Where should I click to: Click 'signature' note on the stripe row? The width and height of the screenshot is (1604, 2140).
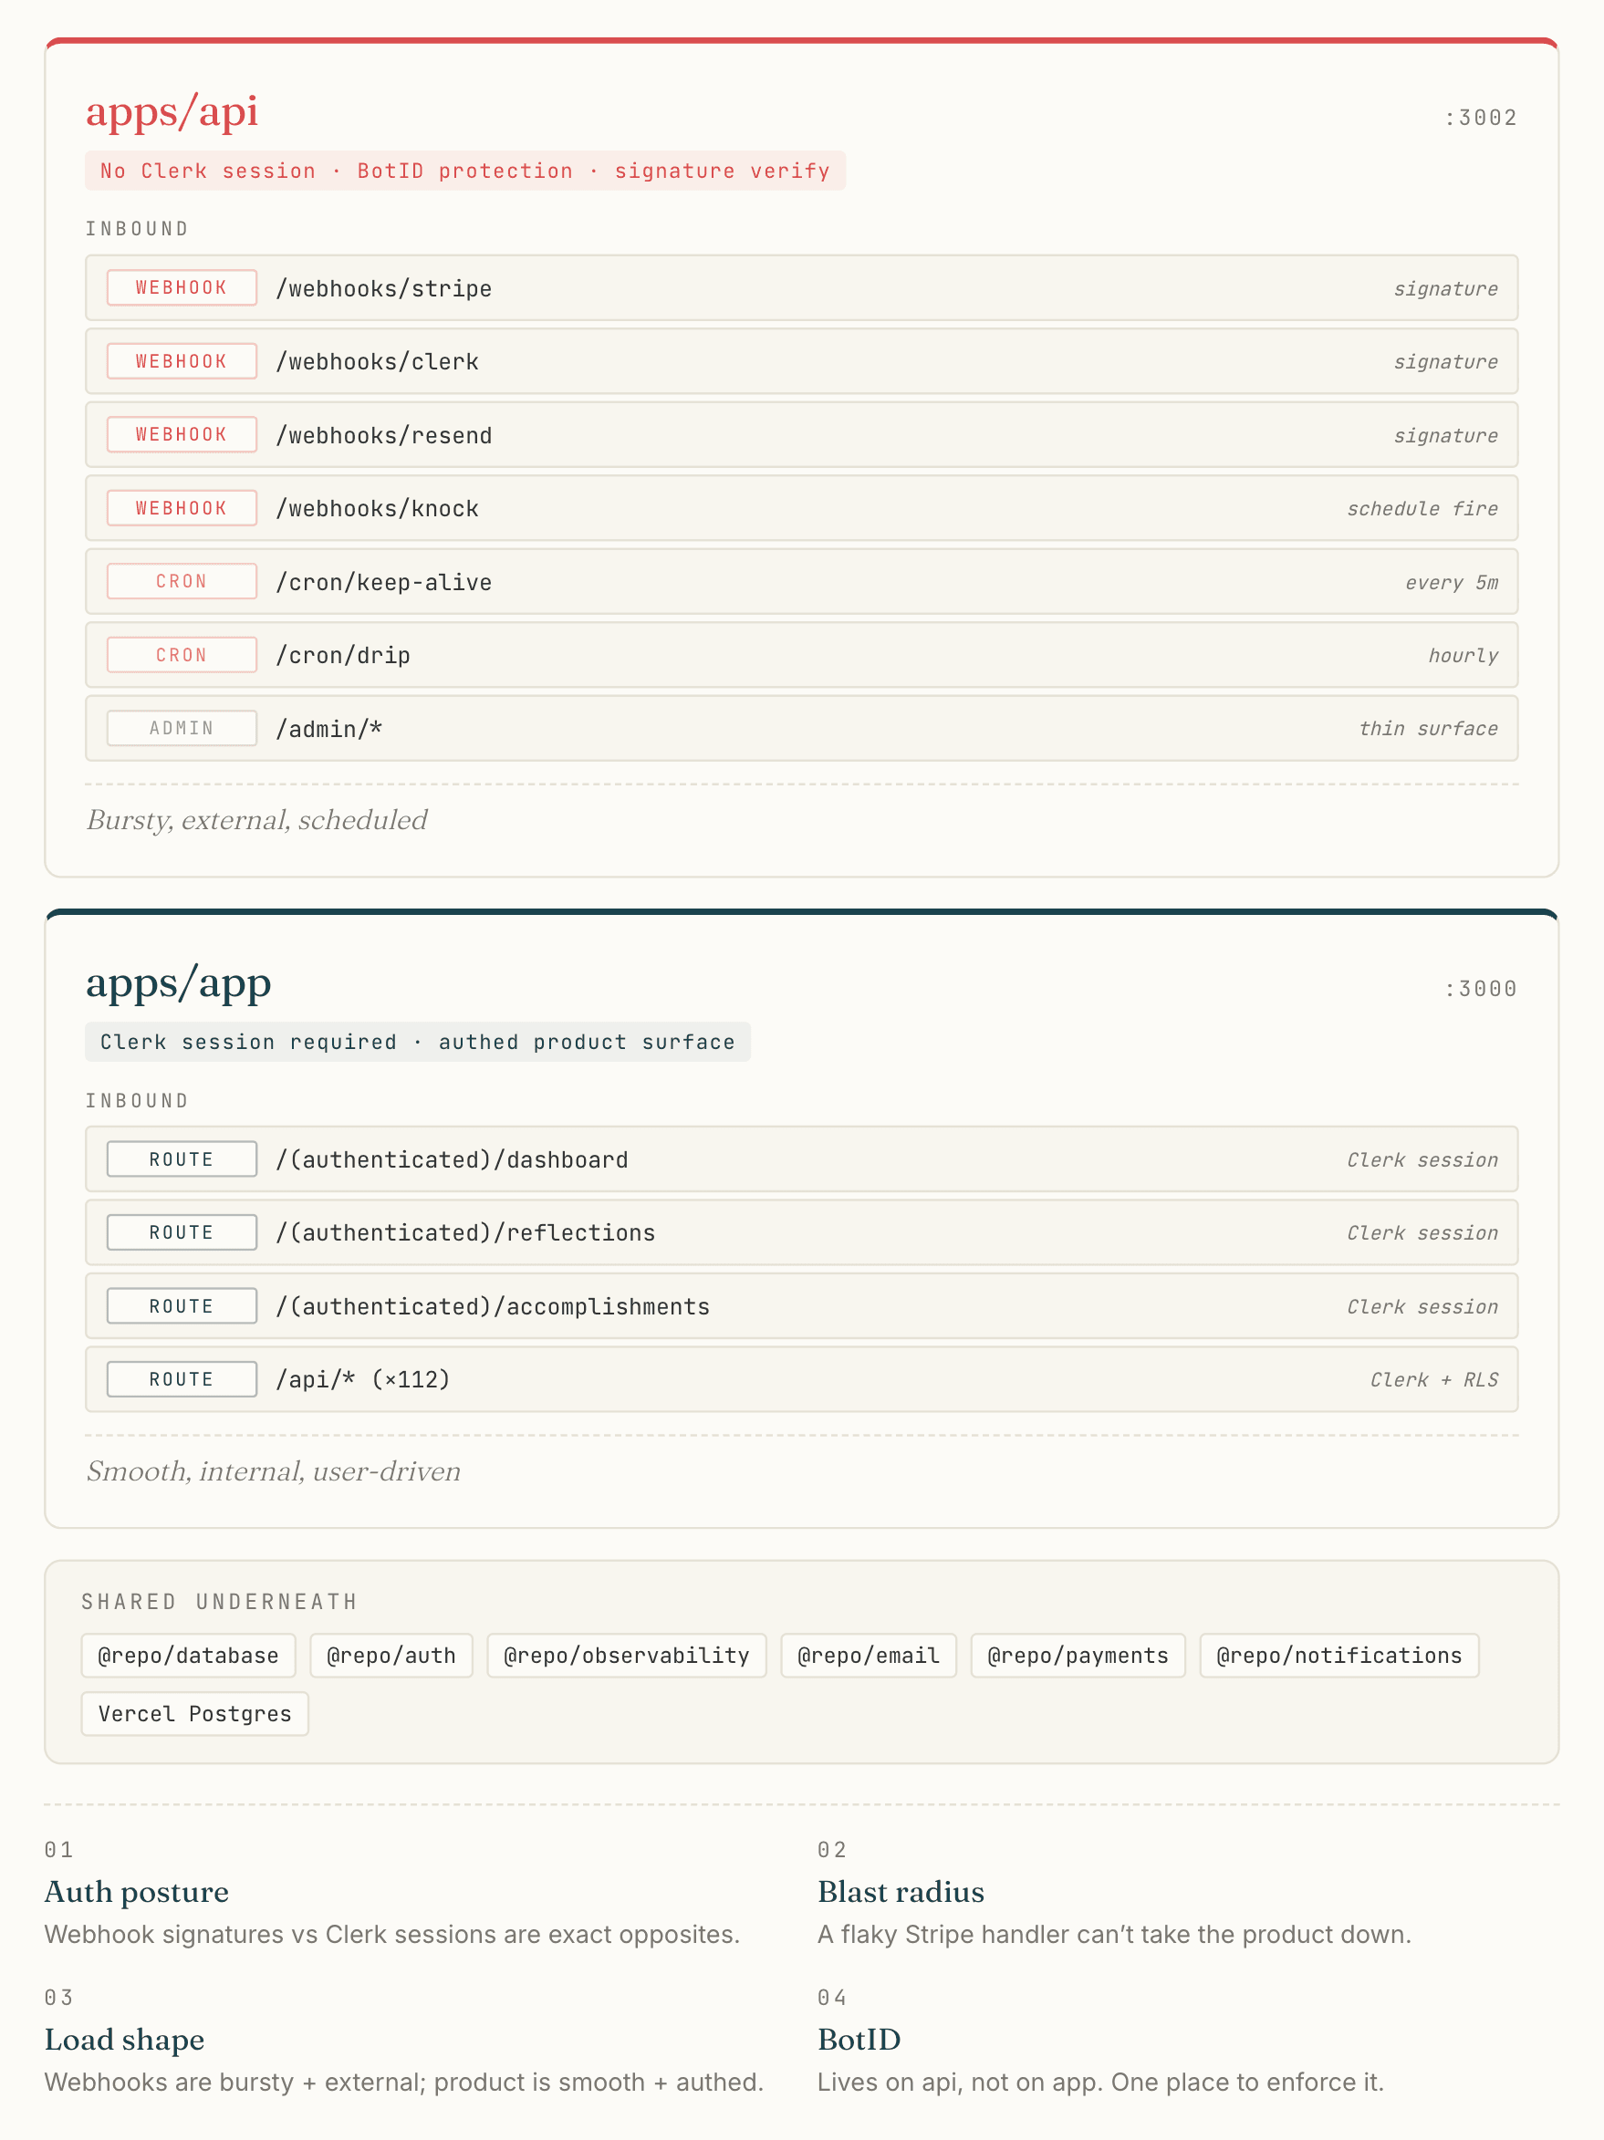[x=1445, y=288]
